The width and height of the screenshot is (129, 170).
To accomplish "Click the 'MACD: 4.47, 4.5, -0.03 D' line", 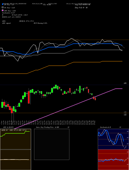I will (11, 17).
